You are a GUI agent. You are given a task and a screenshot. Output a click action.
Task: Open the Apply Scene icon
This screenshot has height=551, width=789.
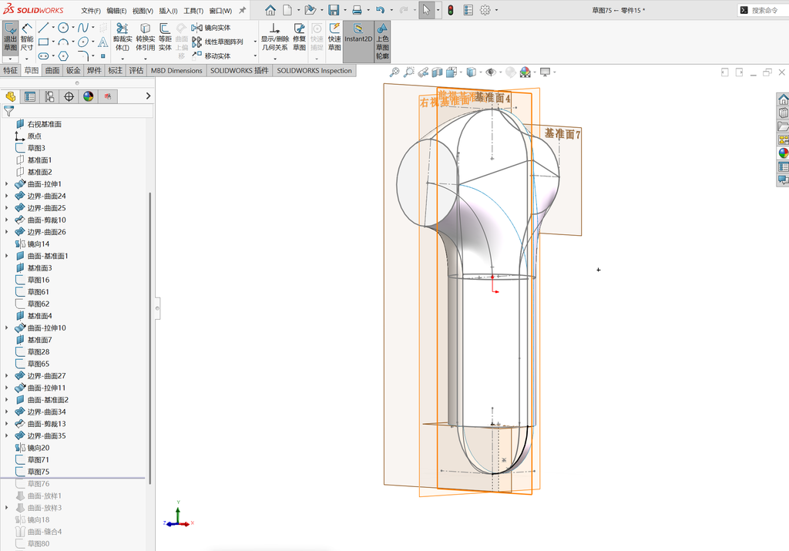pos(525,72)
